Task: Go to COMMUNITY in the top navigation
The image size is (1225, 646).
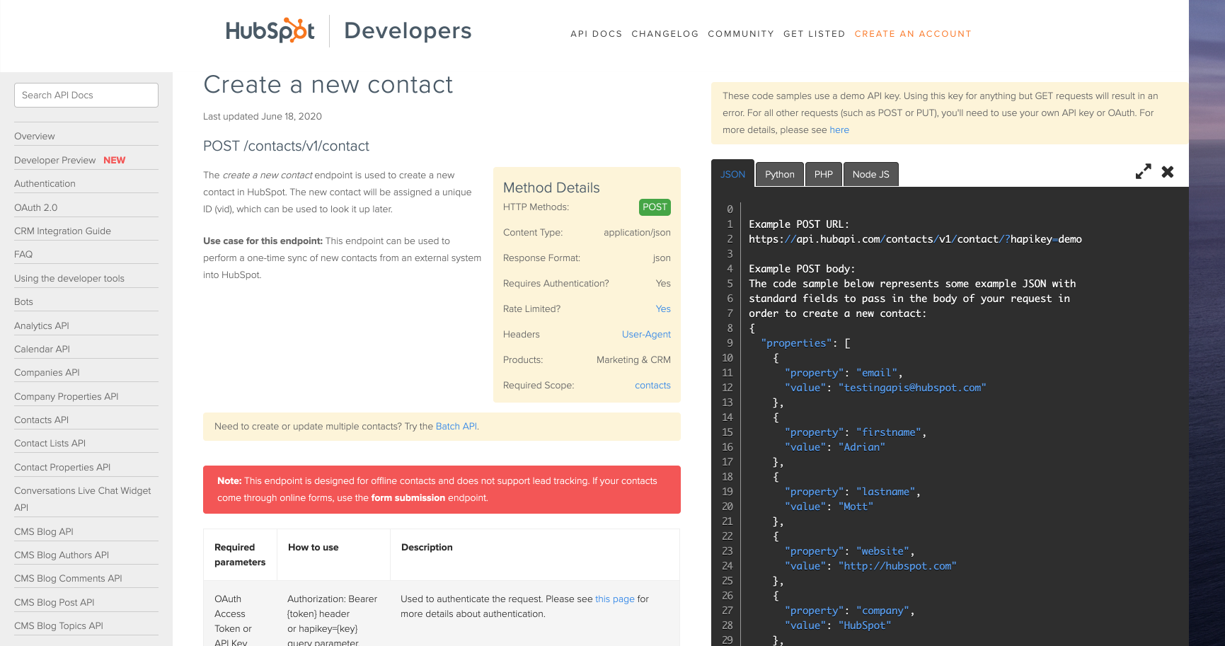Action: click(741, 34)
